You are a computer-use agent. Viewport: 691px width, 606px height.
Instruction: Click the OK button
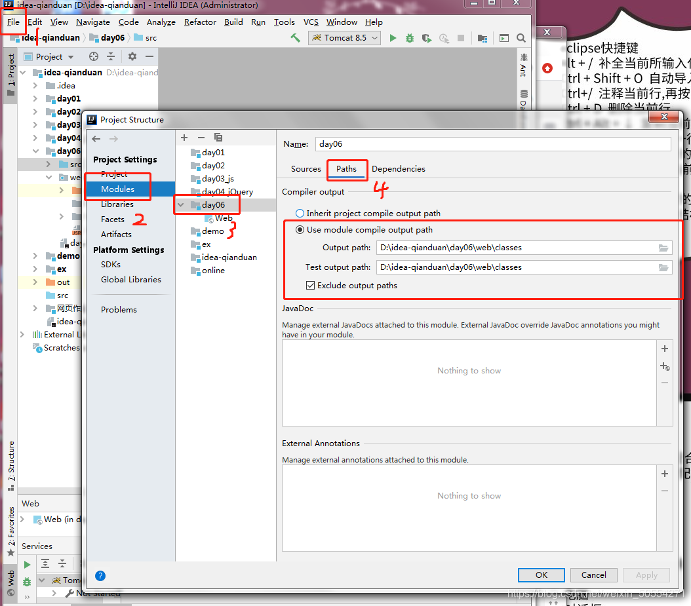click(x=541, y=575)
